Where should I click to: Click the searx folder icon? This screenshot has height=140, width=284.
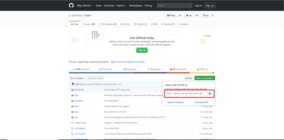72,106
